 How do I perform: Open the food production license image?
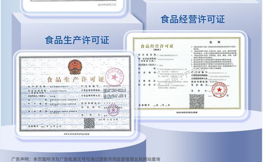(x=74, y=94)
